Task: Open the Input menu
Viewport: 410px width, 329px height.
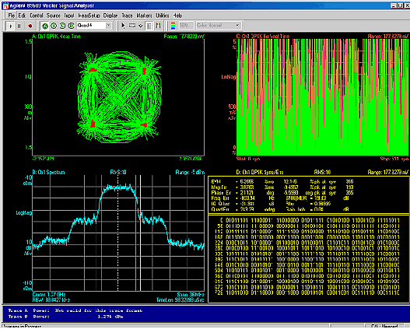Action: coord(69,16)
